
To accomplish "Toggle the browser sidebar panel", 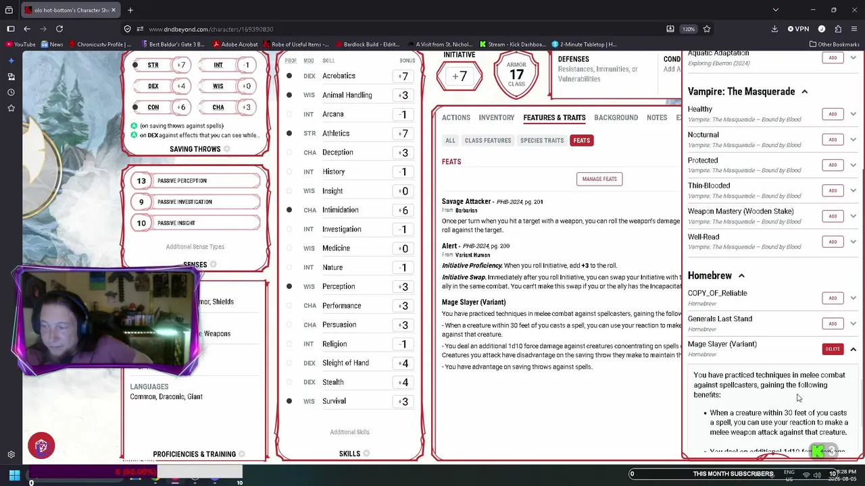I will point(11,29).
